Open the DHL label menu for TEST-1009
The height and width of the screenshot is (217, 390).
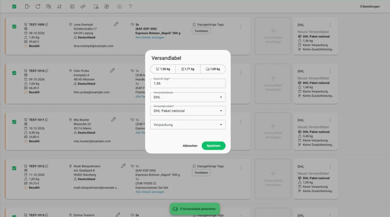pyautogui.click(x=330, y=25)
